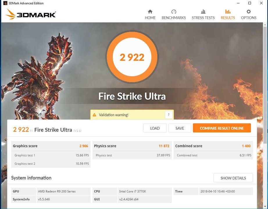Click Graphics score value 2 906
The width and height of the screenshot is (268, 209).
tap(84, 146)
